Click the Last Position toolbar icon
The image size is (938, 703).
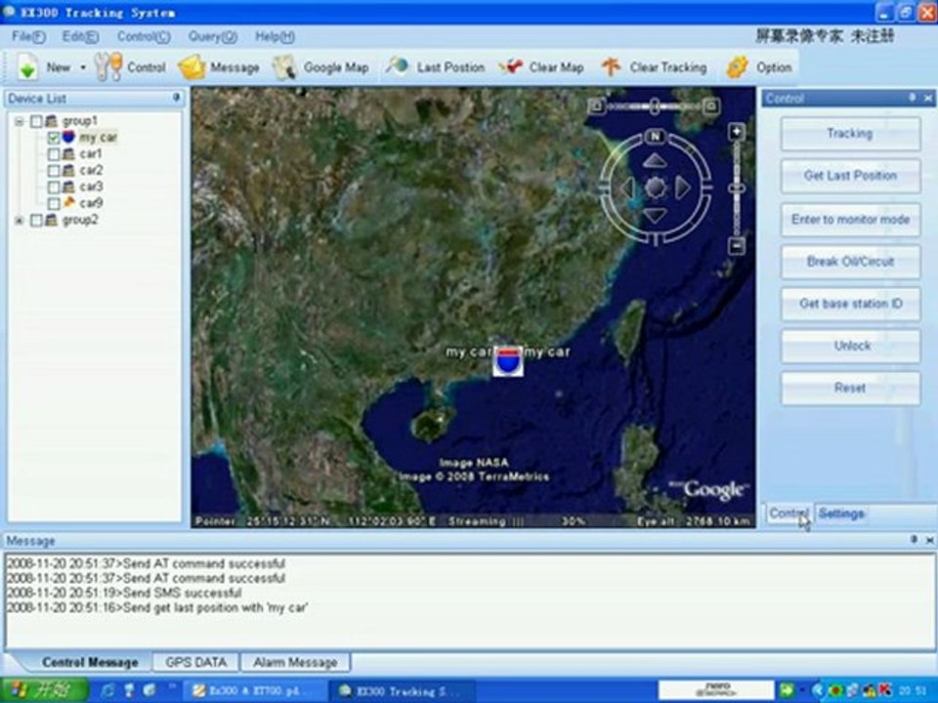click(397, 65)
